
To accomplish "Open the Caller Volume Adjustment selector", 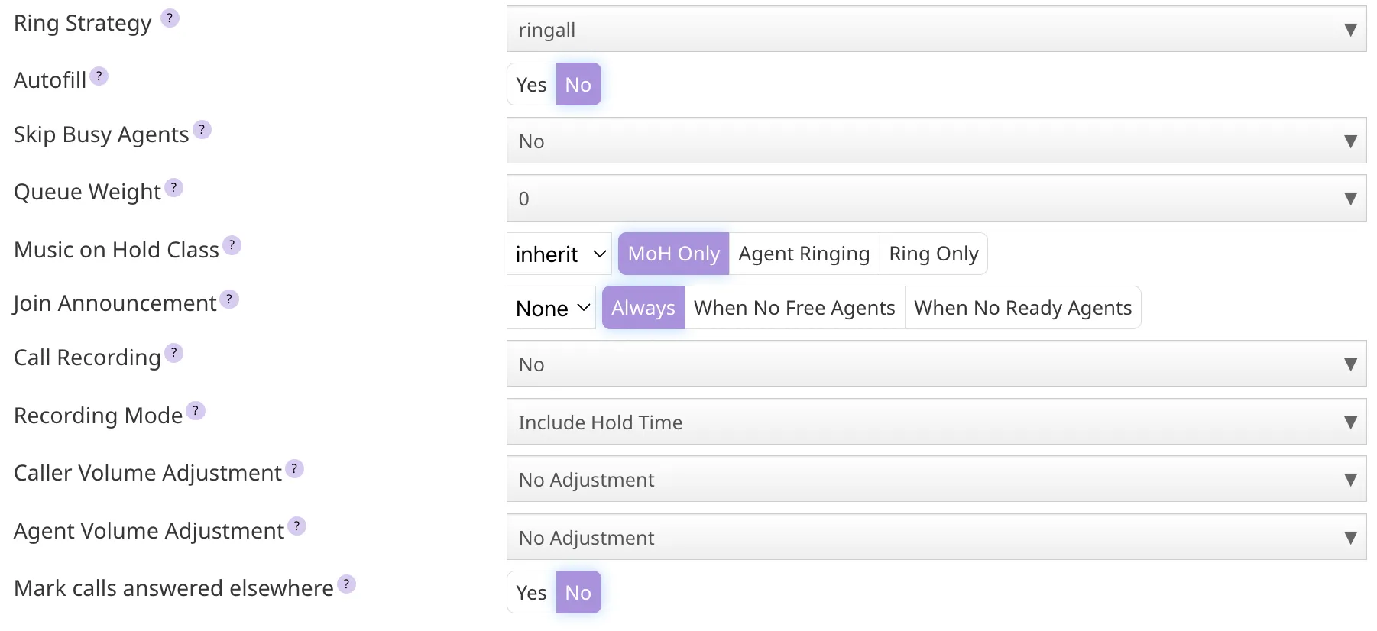I will coord(935,480).
